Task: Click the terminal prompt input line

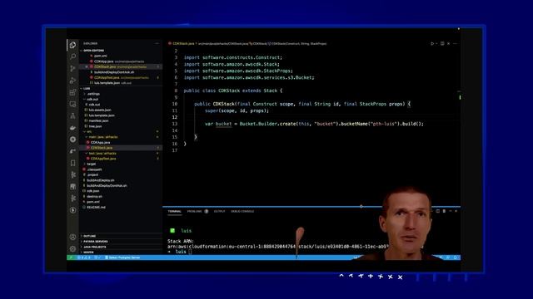Action: tap(180, 252)
